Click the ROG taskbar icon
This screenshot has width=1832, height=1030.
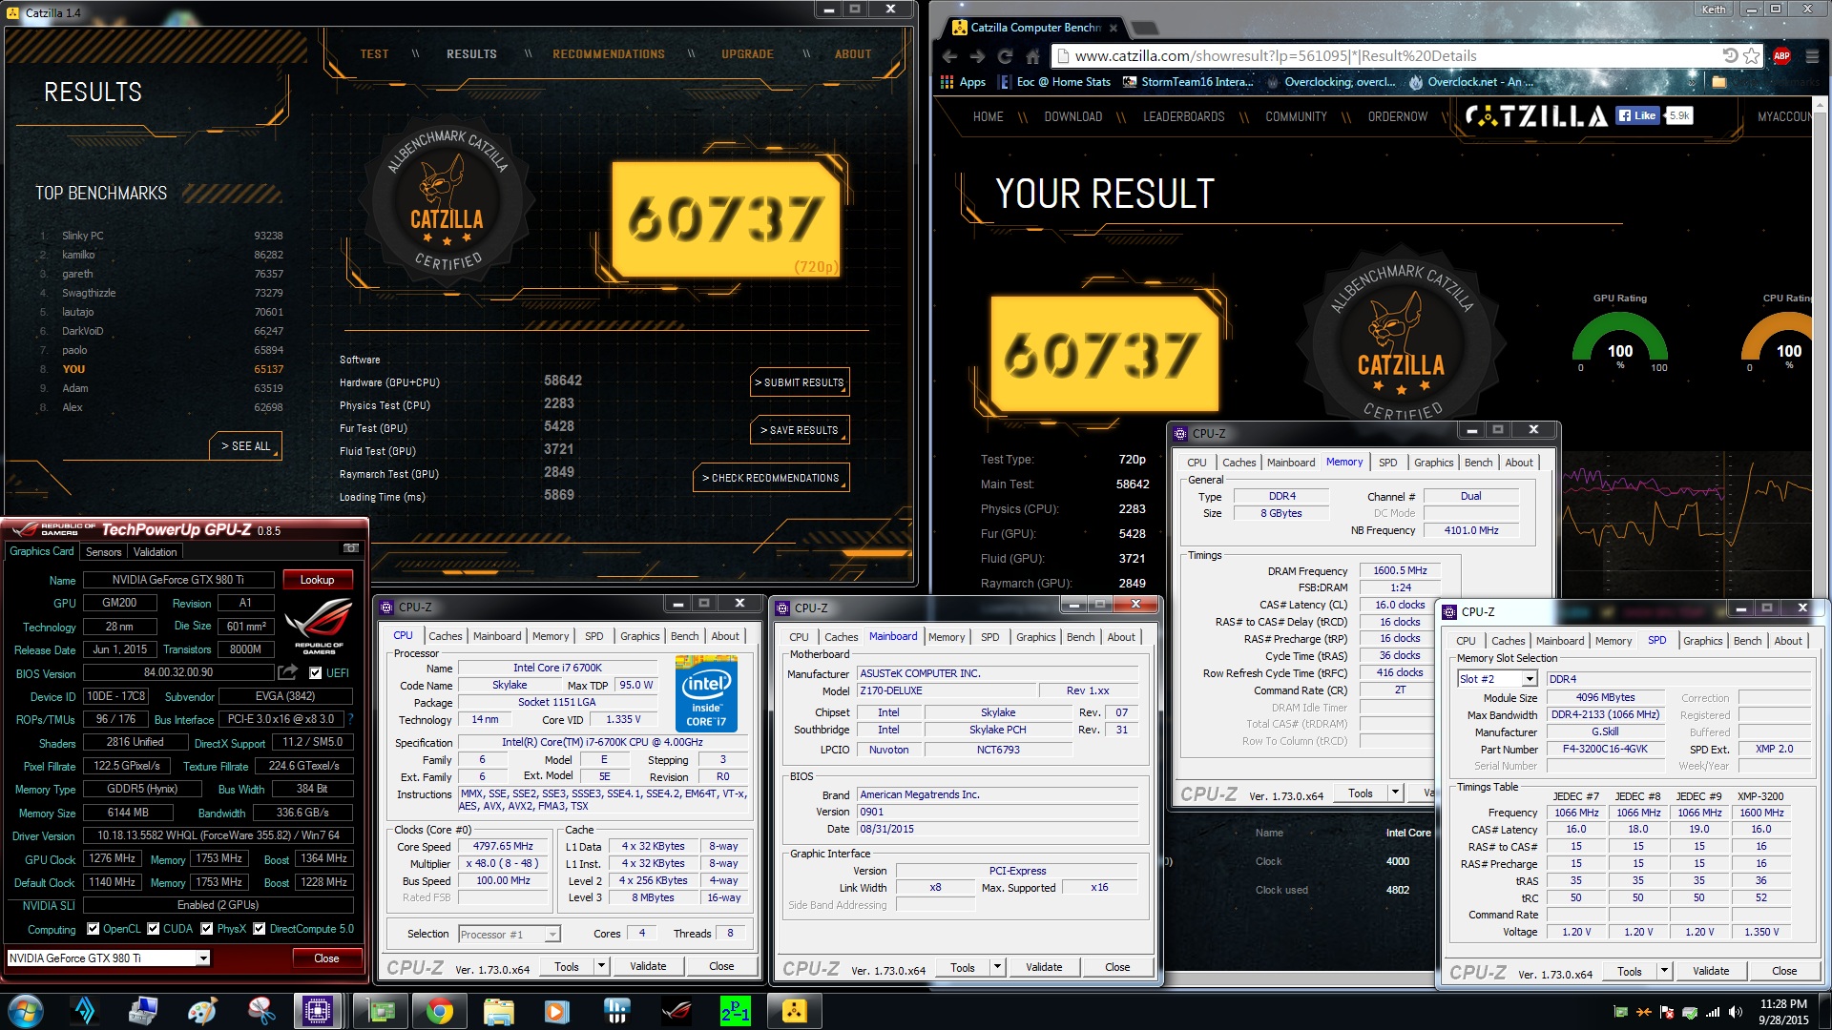[x=677, y=1011]
